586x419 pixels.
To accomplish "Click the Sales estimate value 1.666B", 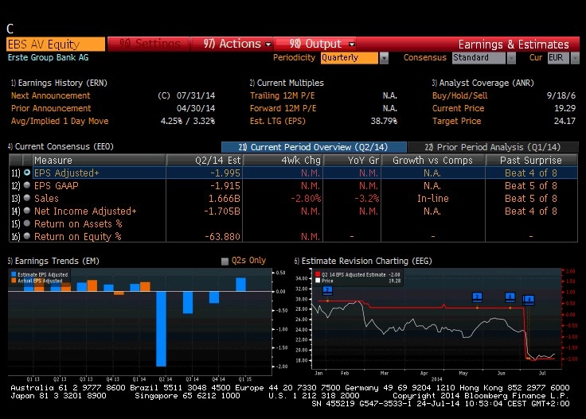I will click(225, 199).
